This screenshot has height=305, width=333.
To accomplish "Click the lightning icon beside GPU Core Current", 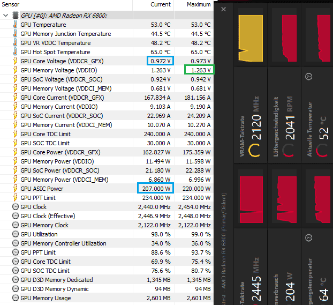I will [16, 98].
